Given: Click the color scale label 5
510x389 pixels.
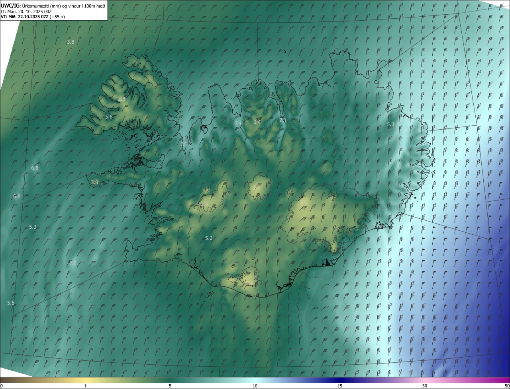Looking at the screenshot, I should tap(170, 386).
